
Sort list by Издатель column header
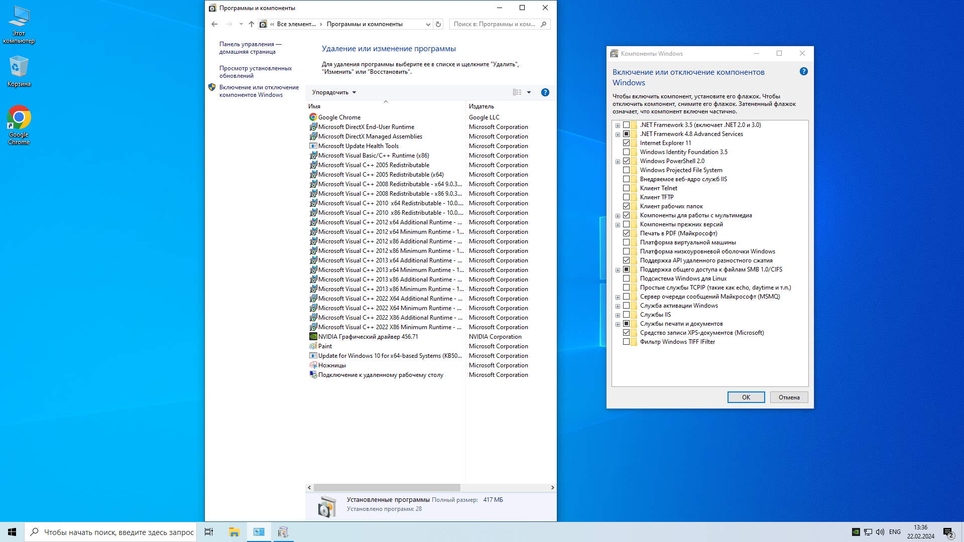(x=481, y=106)
